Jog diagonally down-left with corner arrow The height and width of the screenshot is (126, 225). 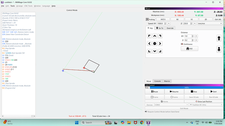[149, 51]
